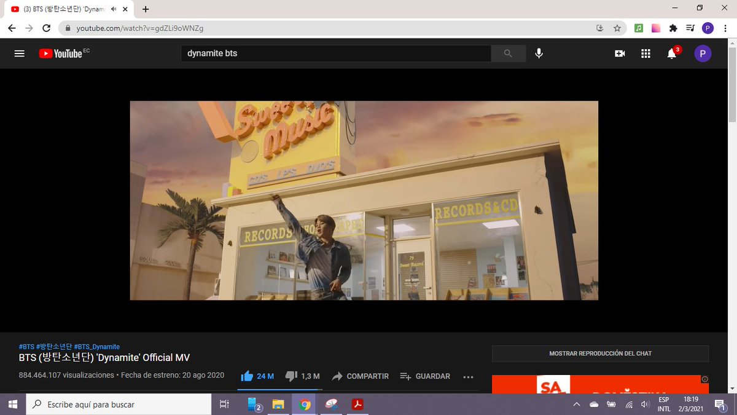The width and height of the screenshot is (737, 415).
Task: Open the create video camera icon
Action: [620, 53]
